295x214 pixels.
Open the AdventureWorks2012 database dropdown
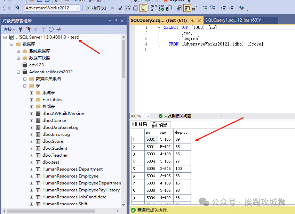(x=78, y=8)
